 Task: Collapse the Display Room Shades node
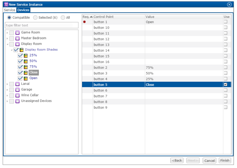point(12,50)
